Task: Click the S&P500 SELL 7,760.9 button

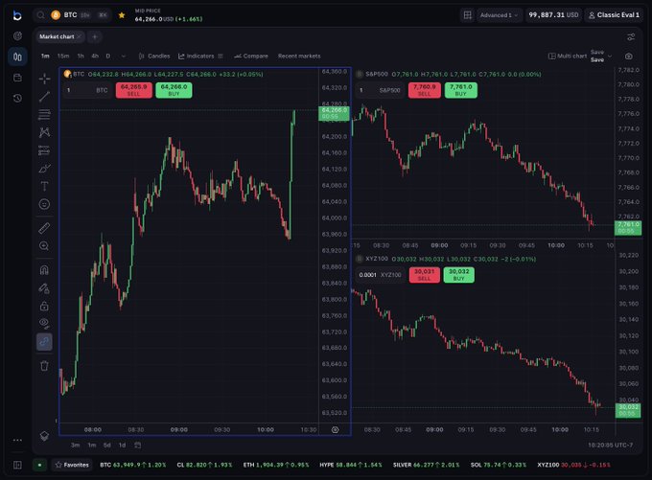Action: coord(424,90)
